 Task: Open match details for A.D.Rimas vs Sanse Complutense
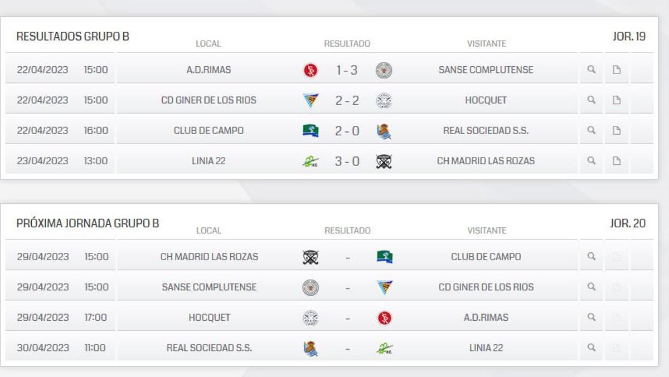point(590,70)
